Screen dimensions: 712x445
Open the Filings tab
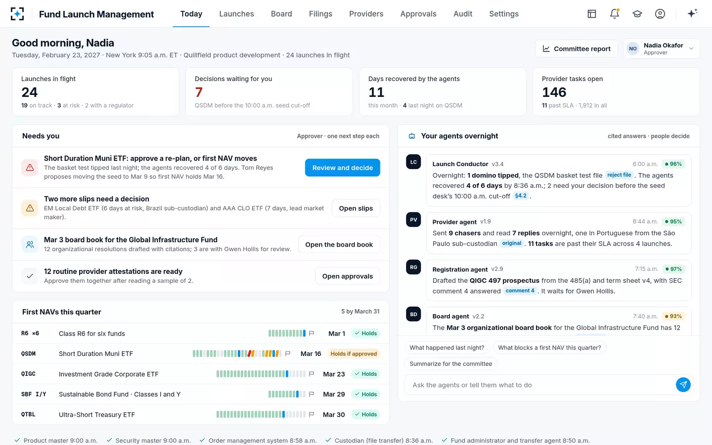click(x=320, y=14)
